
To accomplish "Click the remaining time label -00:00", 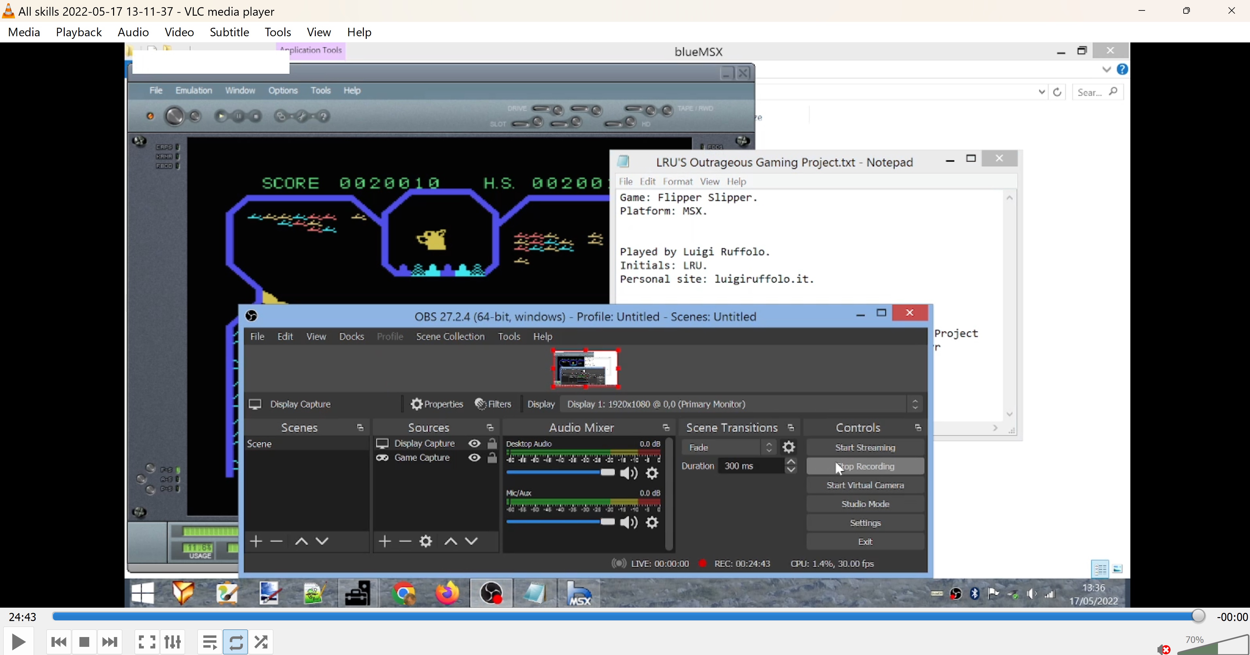I will point(1232,617).
